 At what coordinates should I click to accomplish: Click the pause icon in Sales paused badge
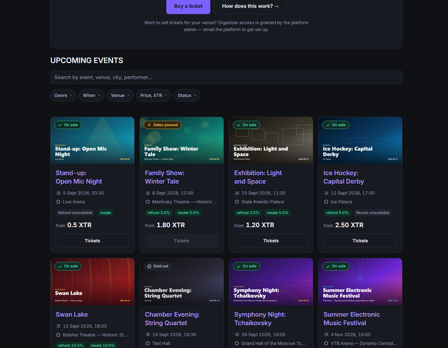(149, 125)
